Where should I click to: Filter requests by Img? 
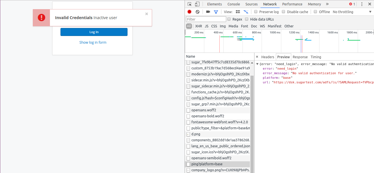point(223,26)
